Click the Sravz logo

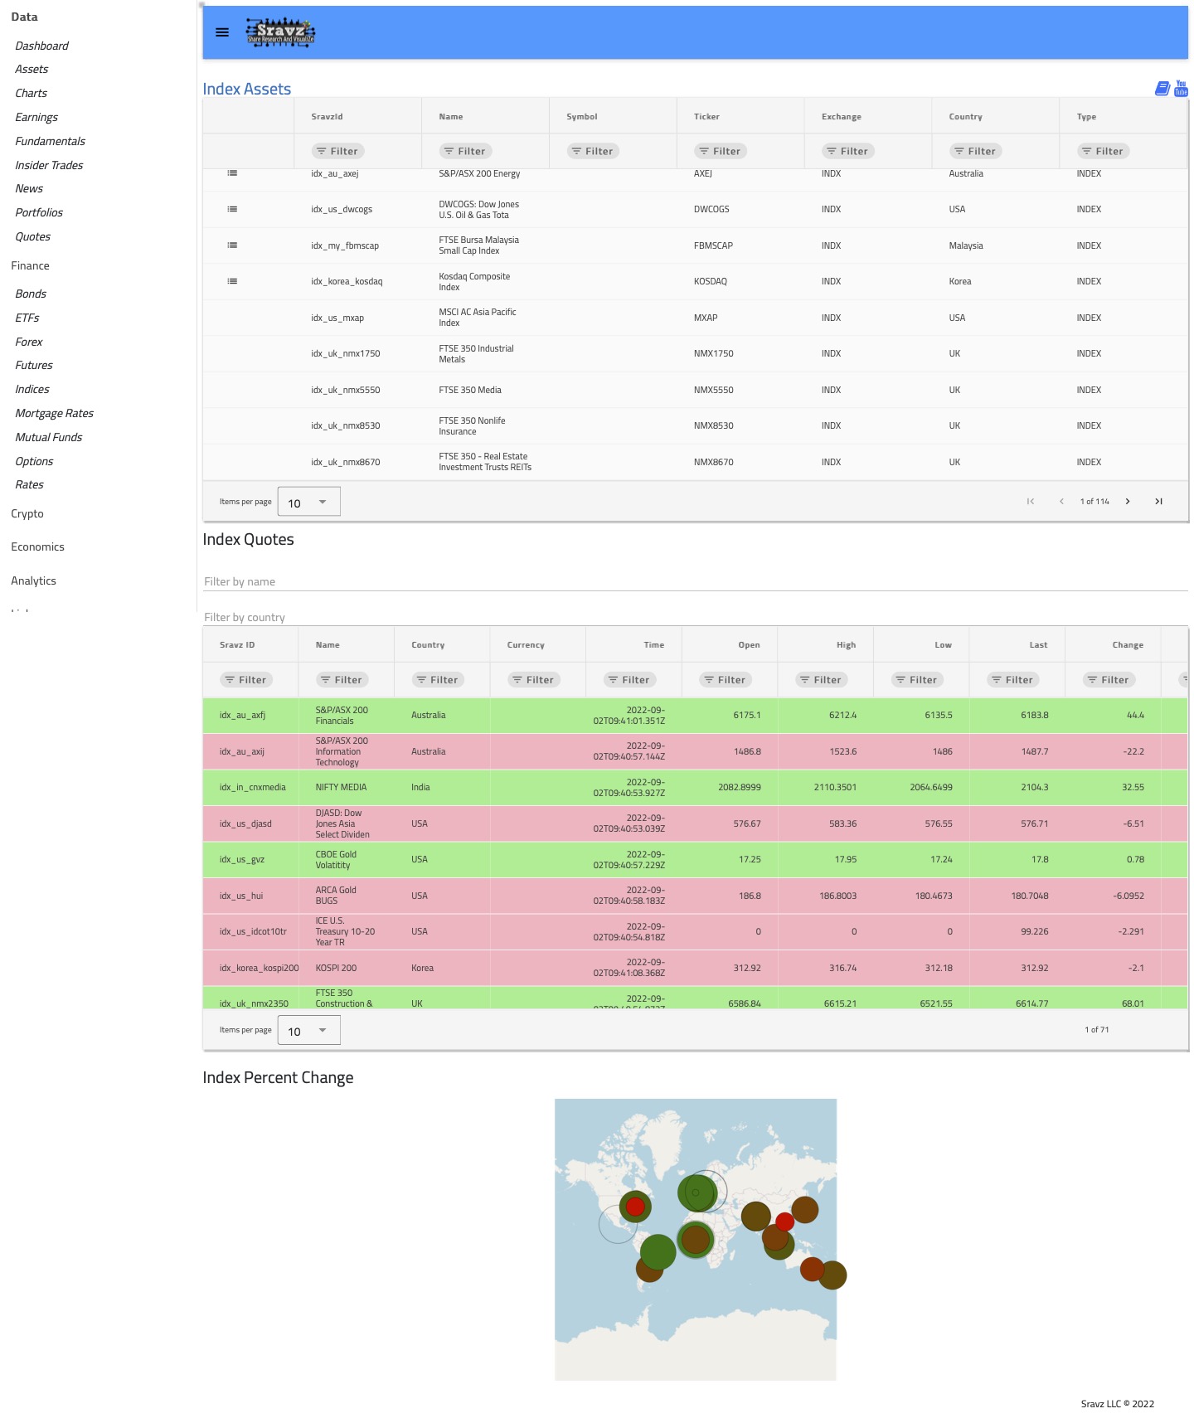(x=280, y=32)
